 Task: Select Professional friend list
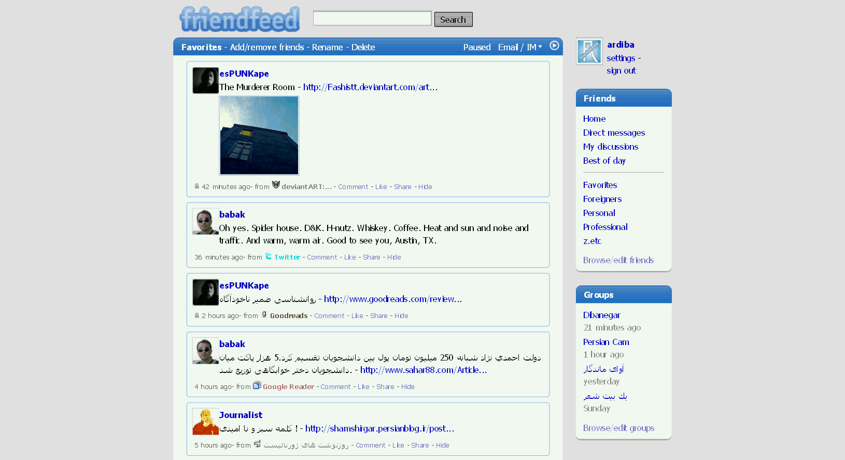(605, 227)
